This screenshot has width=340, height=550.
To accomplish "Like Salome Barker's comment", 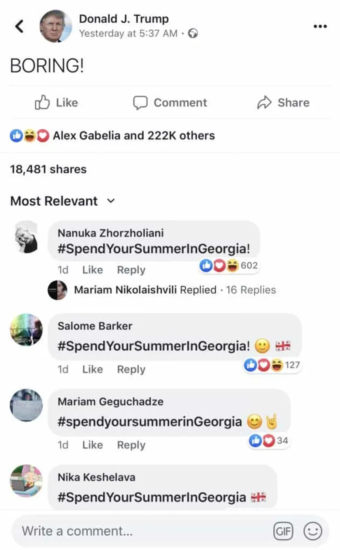I will point(92,369).
